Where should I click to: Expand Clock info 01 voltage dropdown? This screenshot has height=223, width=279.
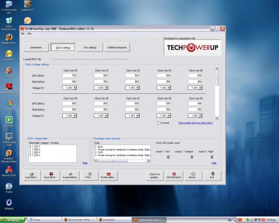click(x=106, y=88)
